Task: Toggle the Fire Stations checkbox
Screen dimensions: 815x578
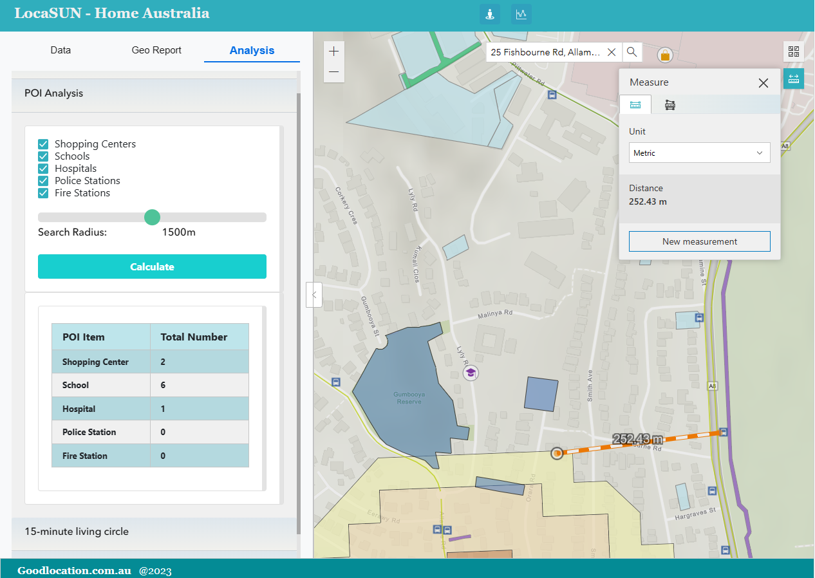Action: pos(43,193)
